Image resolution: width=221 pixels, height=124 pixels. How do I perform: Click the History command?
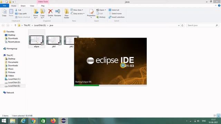[101, 17]
